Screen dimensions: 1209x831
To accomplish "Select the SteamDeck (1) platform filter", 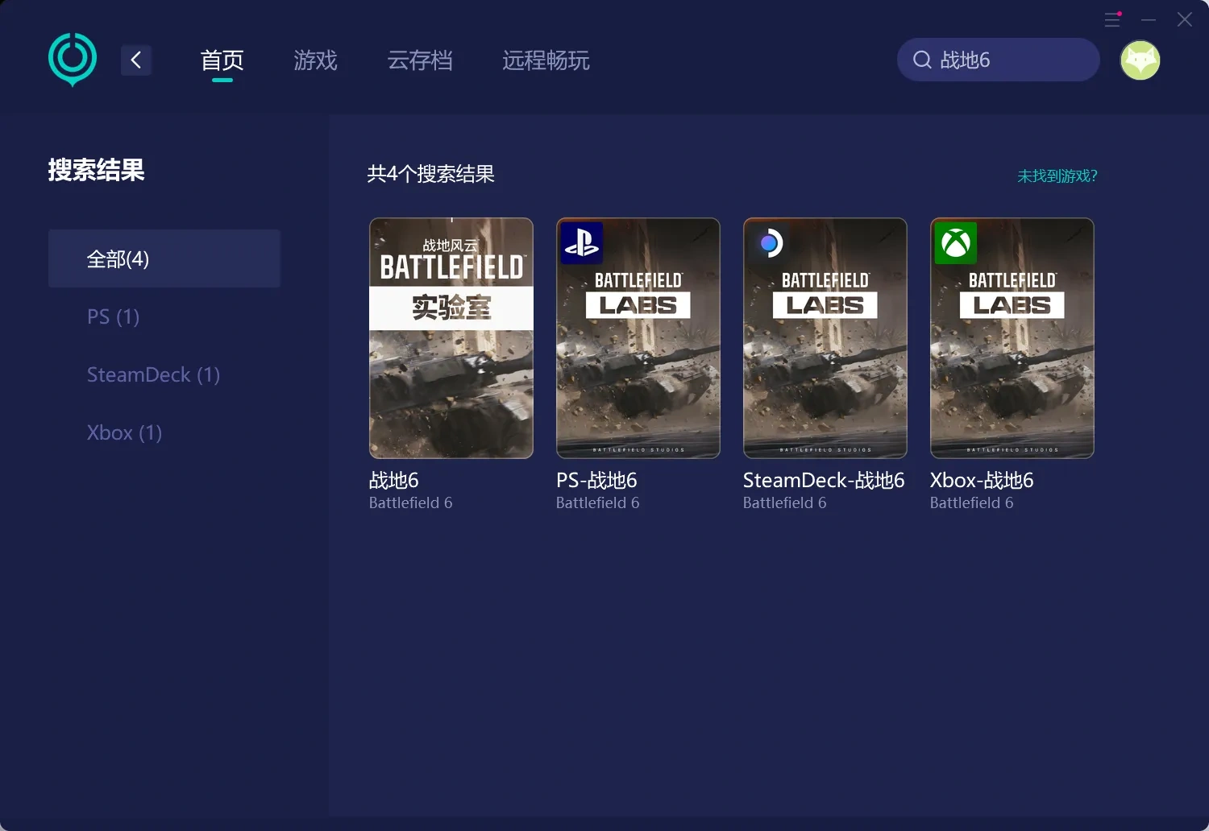I will pyautogui.click(x=153, y=374).
